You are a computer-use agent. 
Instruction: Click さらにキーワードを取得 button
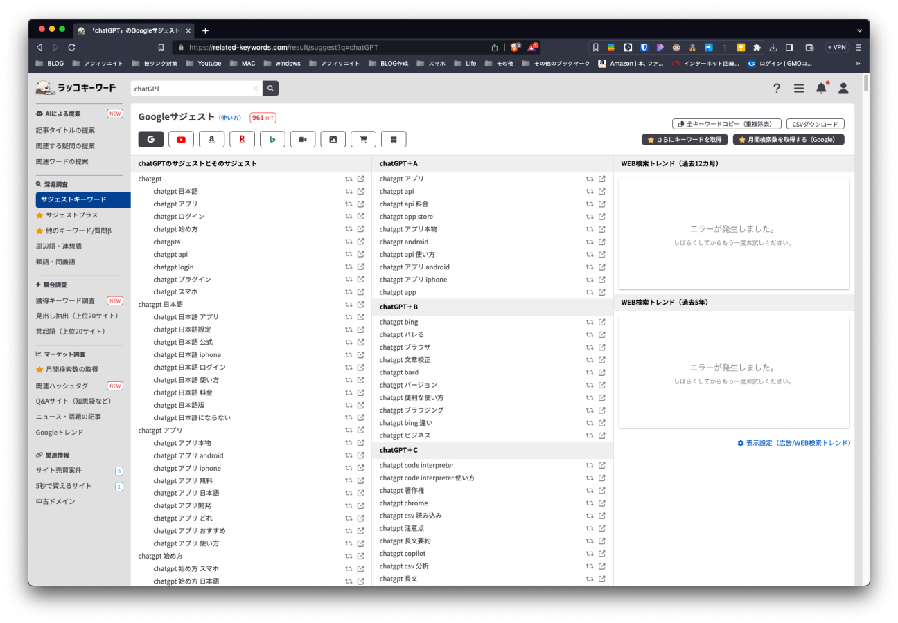685,139
